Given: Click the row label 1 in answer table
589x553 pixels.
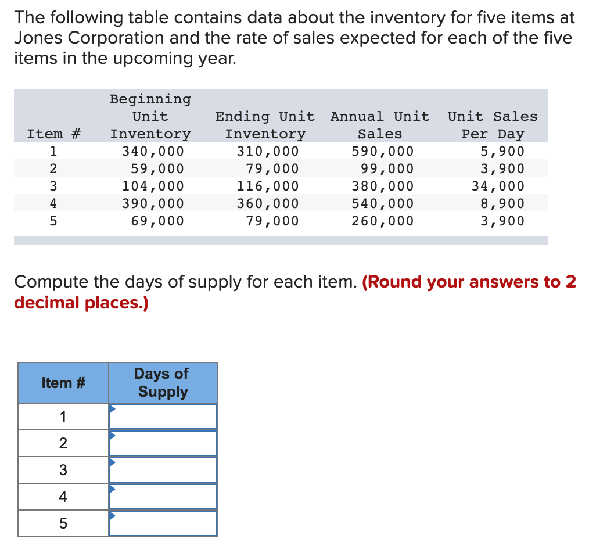Looking at the screenshot, I should pyautogui.click(x=63, y=416).
